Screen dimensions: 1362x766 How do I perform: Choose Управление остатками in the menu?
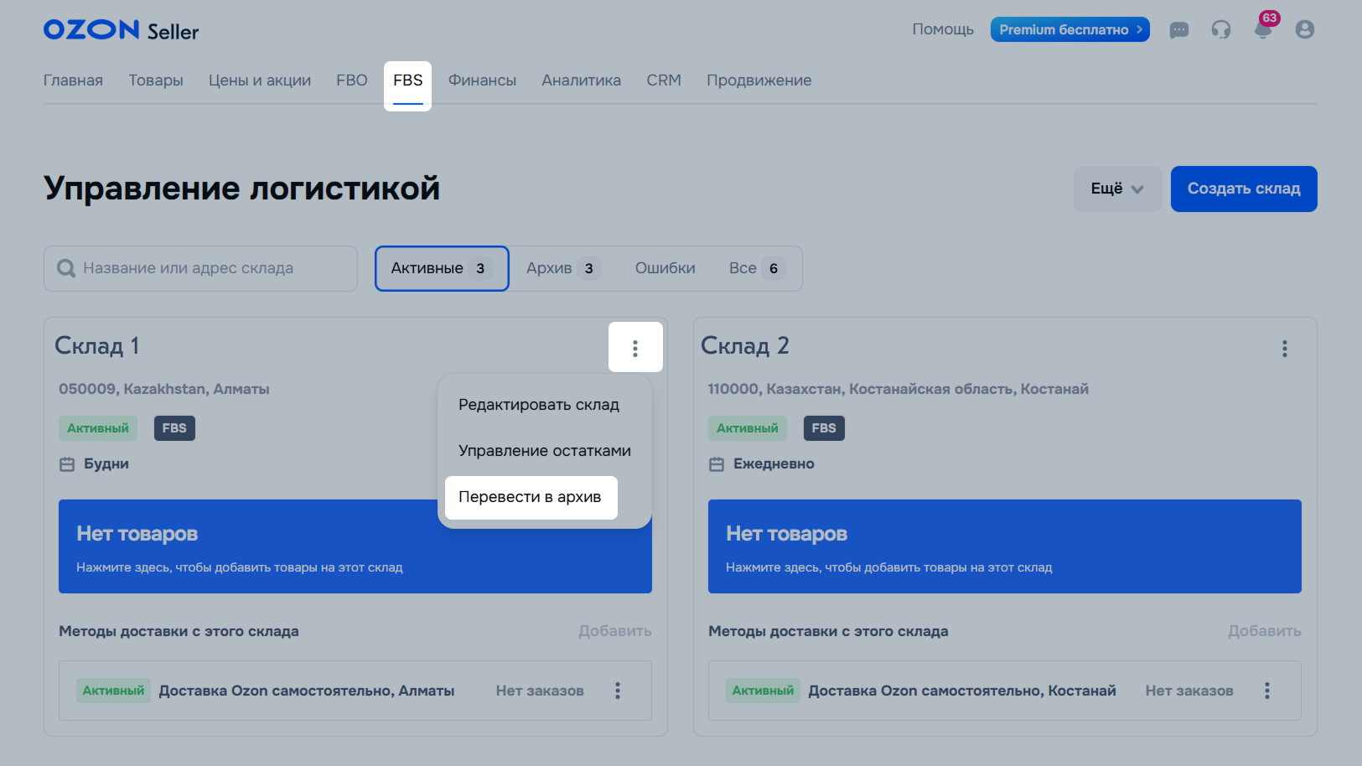[545, 451]
